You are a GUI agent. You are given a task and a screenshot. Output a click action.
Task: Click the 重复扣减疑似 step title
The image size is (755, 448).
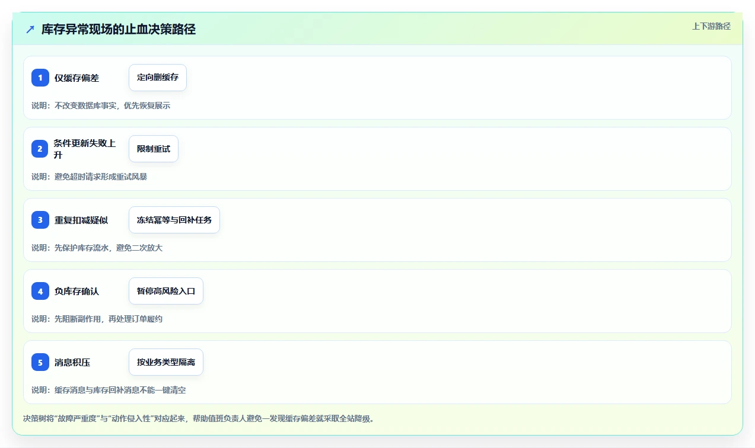coord(81,220)
